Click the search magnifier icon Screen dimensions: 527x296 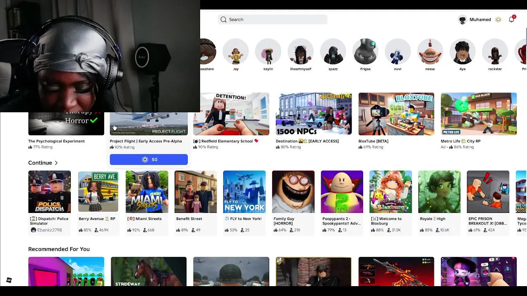(x=223, y=19)
